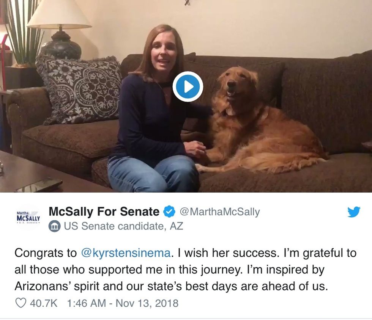Viewport: 372px width, 320px height.
Task: Open the @kyrstensinema mention link
Action: pyautogui.click(x=126, y=253)
